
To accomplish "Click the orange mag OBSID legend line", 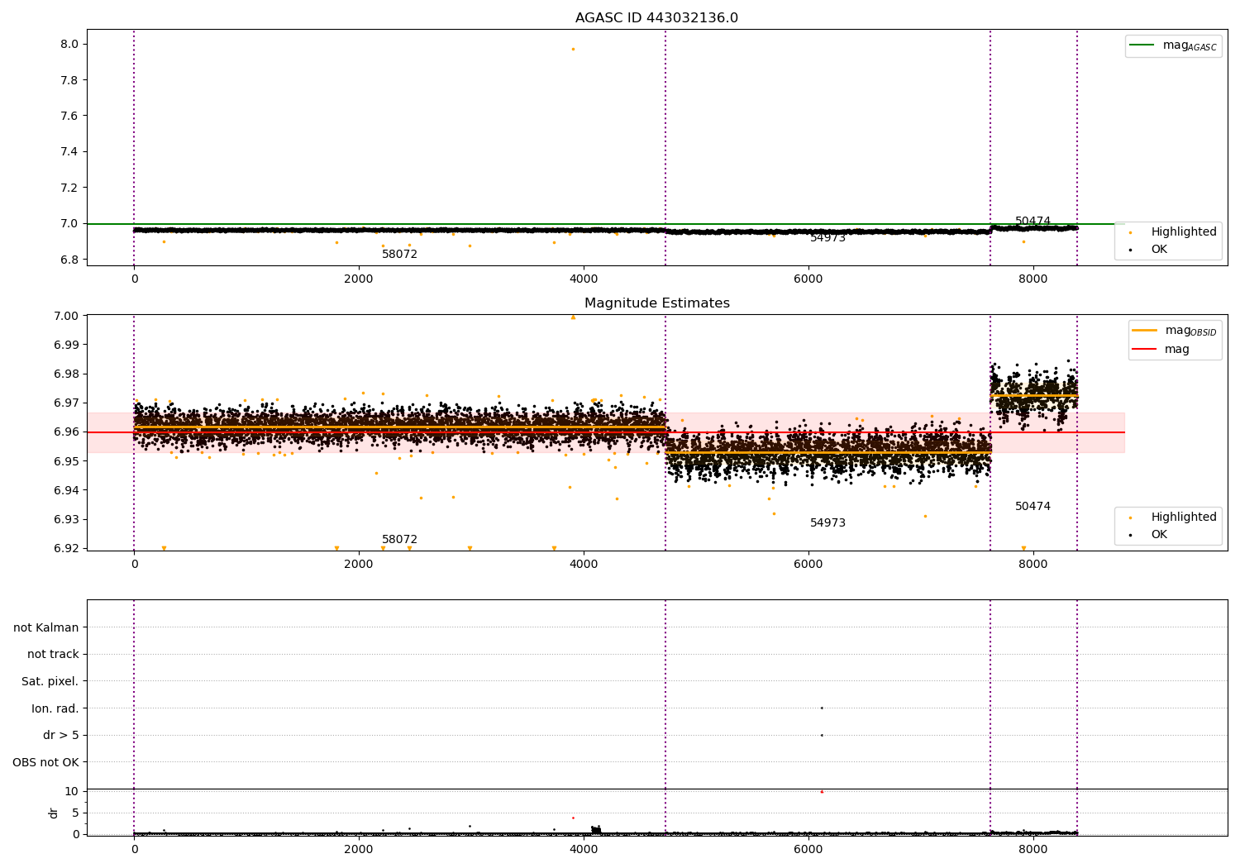I will click(1144, 331).
